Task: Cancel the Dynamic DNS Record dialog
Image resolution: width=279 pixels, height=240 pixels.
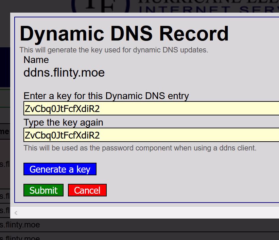Action: click(x=87, y=190)
